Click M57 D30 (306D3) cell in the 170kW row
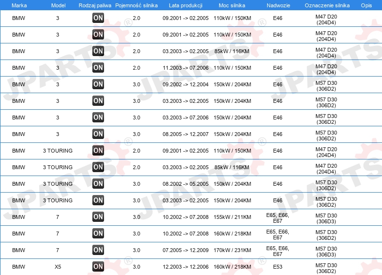This screenshot has height=275, width=382. tap(326, 252)
